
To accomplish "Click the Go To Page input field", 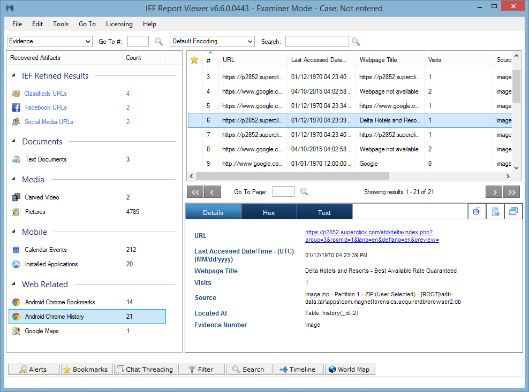I will tap(283, 192).
